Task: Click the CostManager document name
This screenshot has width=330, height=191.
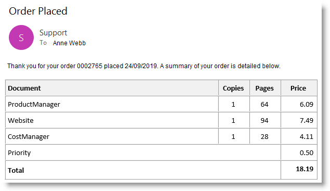Action: click(x=29, y=136)
